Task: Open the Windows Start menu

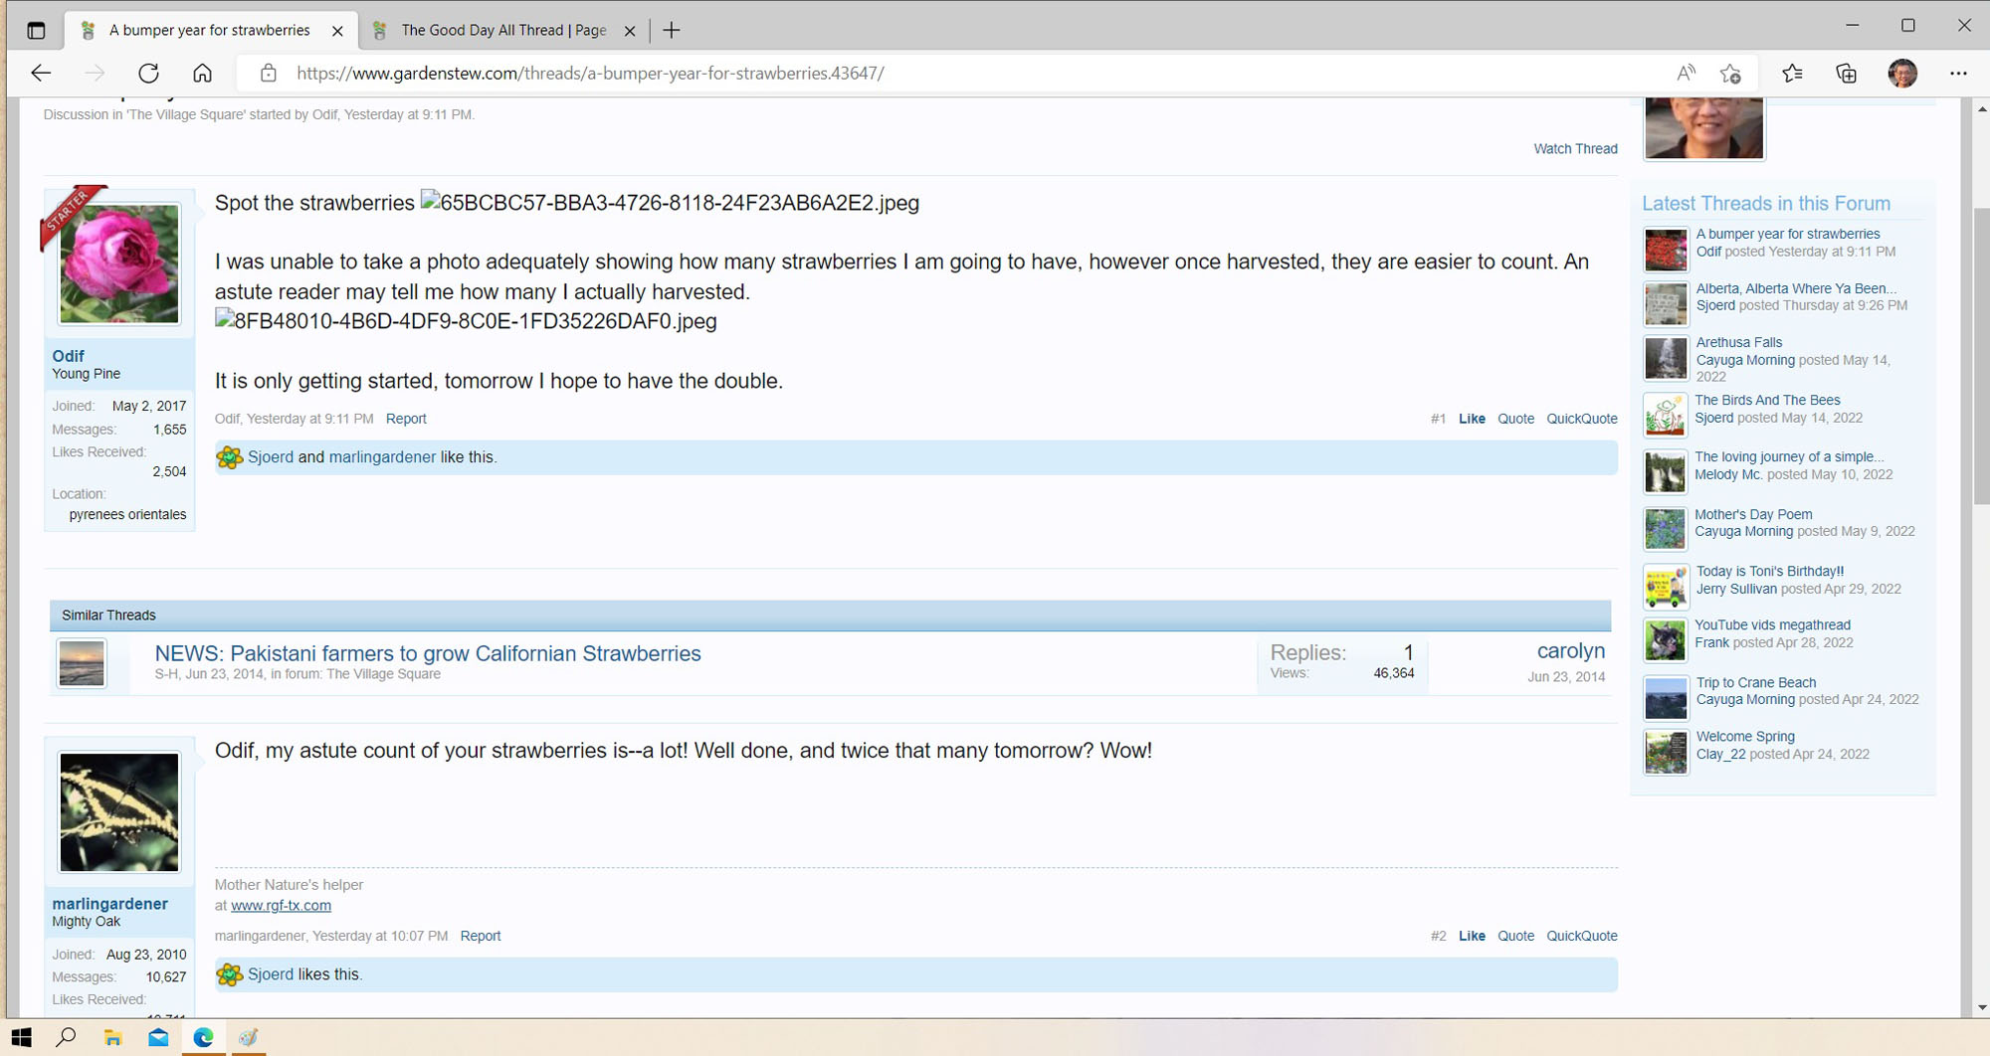Action: click(x=21, y=1037)
